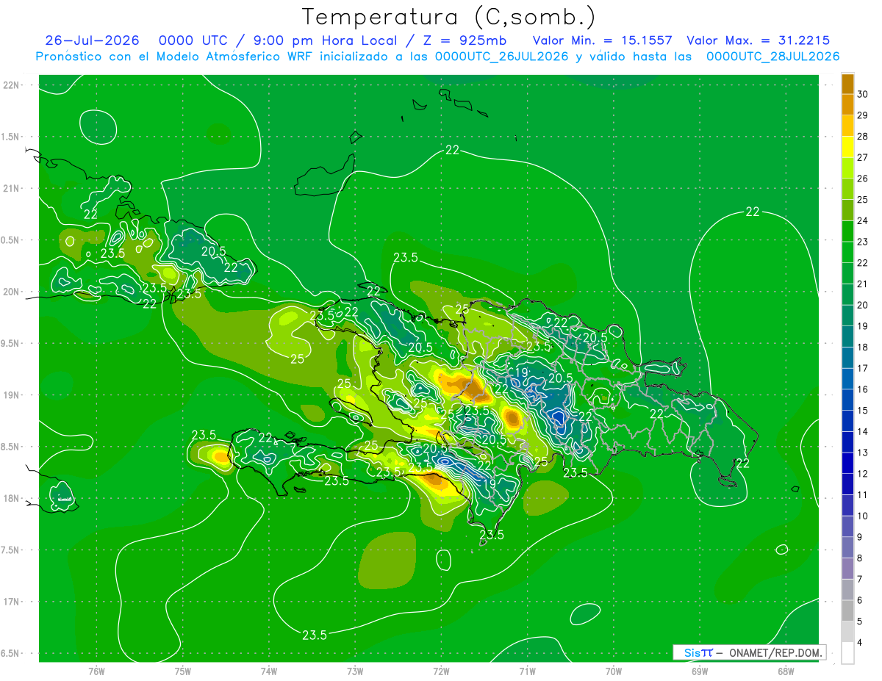Click the '68W' longitude axis label
Screen dimensions: 882x681
pyautogui.click(x=786, y=671)
